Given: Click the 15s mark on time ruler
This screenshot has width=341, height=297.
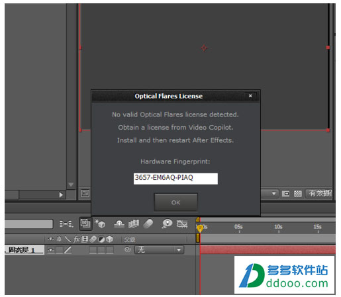Looking at the screenshot, I should click(x=317, y=227).
